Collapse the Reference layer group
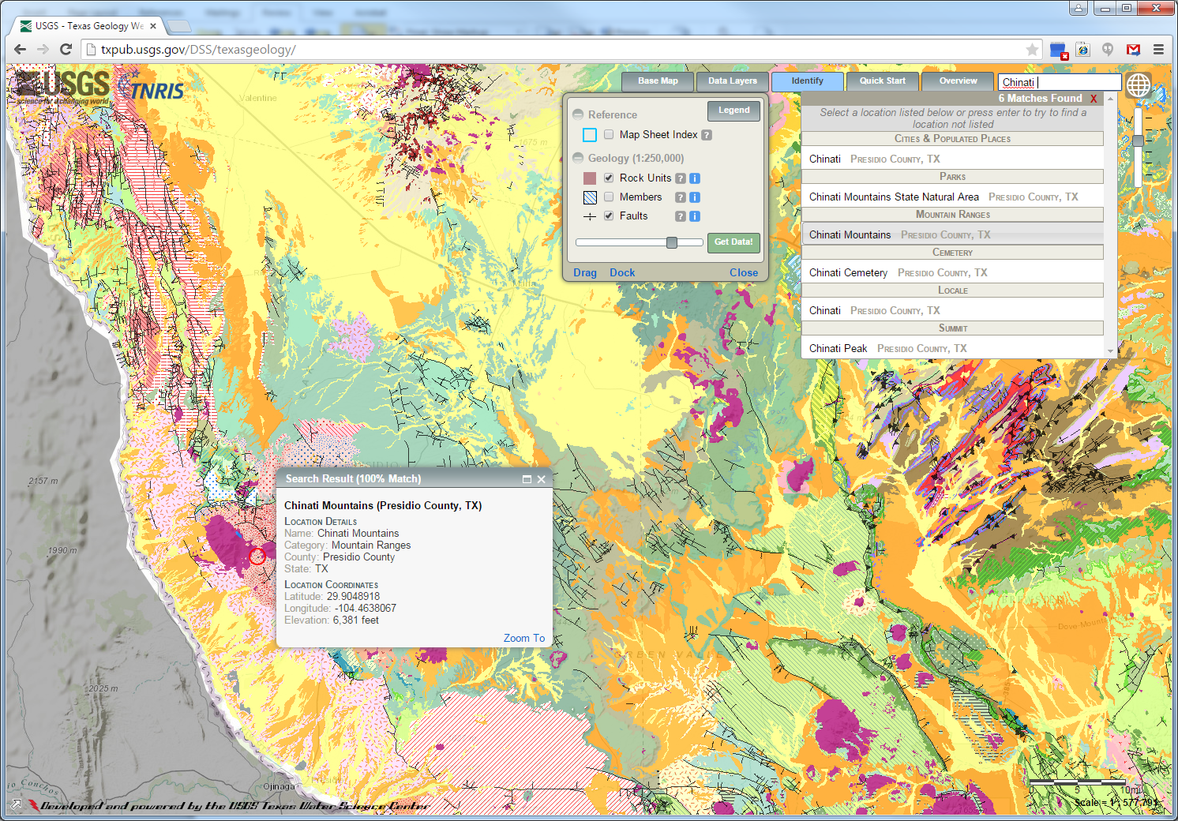Viewport: 1178px width, 821px height. (x=578, y=114)
